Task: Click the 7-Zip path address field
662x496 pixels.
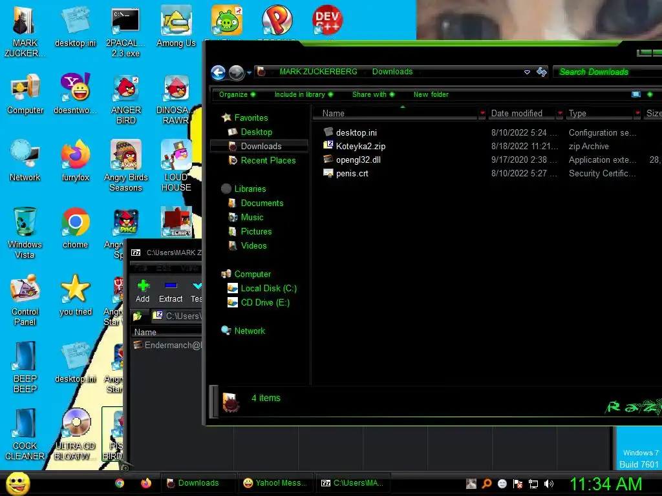Action: [176, 315]
